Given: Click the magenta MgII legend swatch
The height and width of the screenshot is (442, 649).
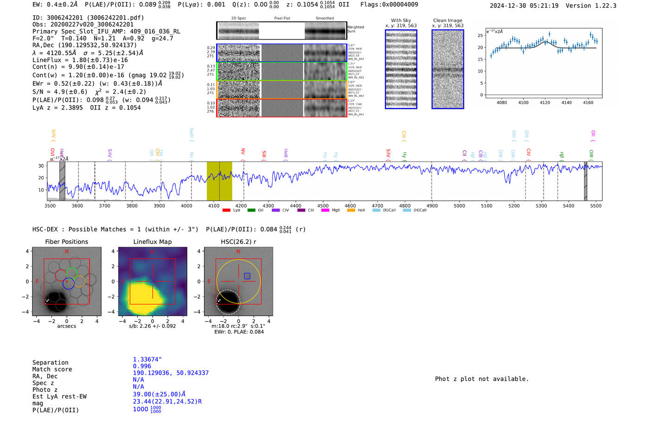Looking at the screenshot, I should pyautogui.click(x=325, y=210).
